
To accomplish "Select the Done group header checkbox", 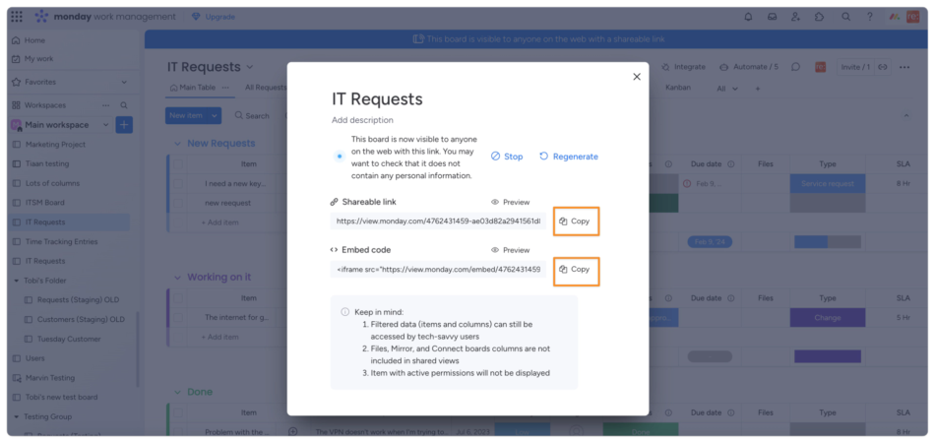I will (178, 412).
